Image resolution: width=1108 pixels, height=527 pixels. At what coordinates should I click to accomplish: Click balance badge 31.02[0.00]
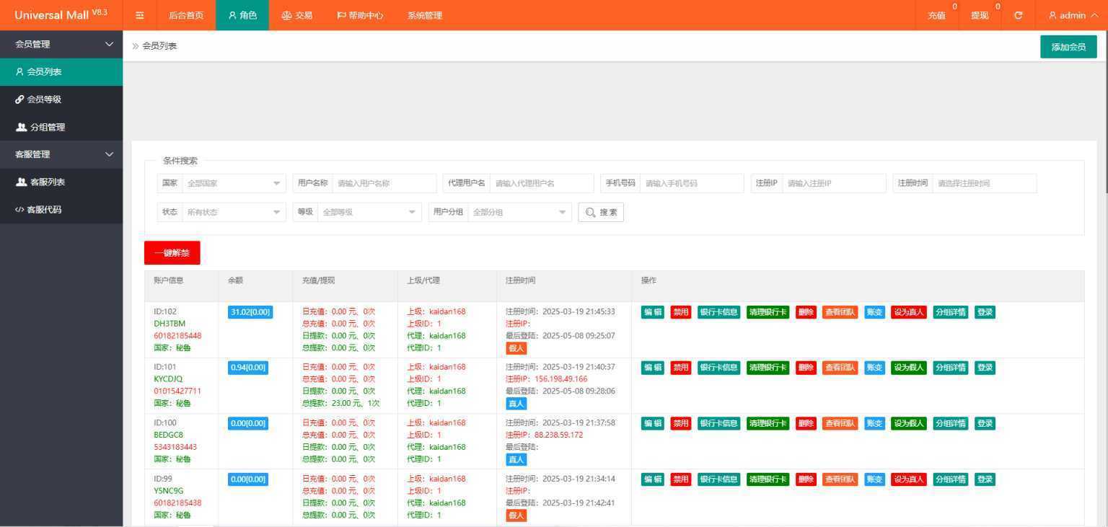point(250,312)
